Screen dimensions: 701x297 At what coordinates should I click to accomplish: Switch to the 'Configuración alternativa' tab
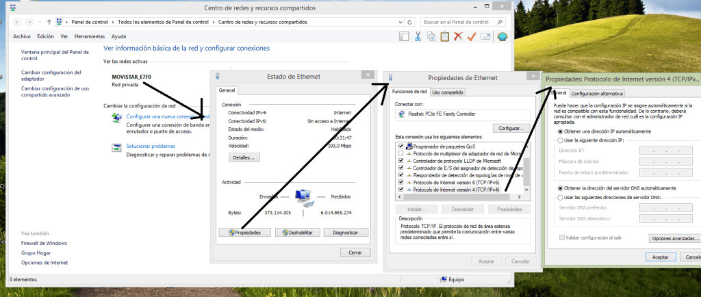tap(596, 93)
